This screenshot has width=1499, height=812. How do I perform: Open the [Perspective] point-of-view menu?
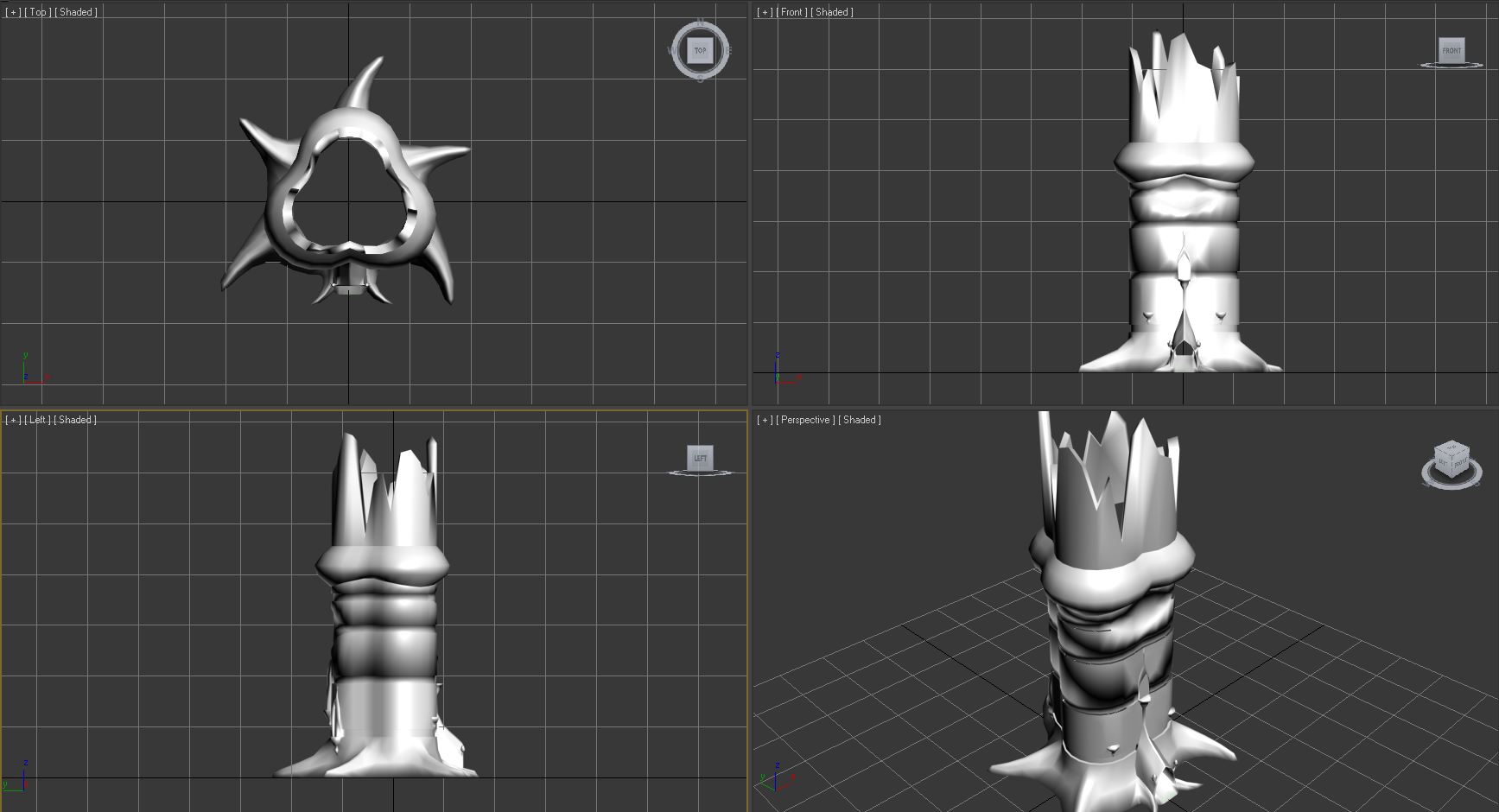(805, 420)
